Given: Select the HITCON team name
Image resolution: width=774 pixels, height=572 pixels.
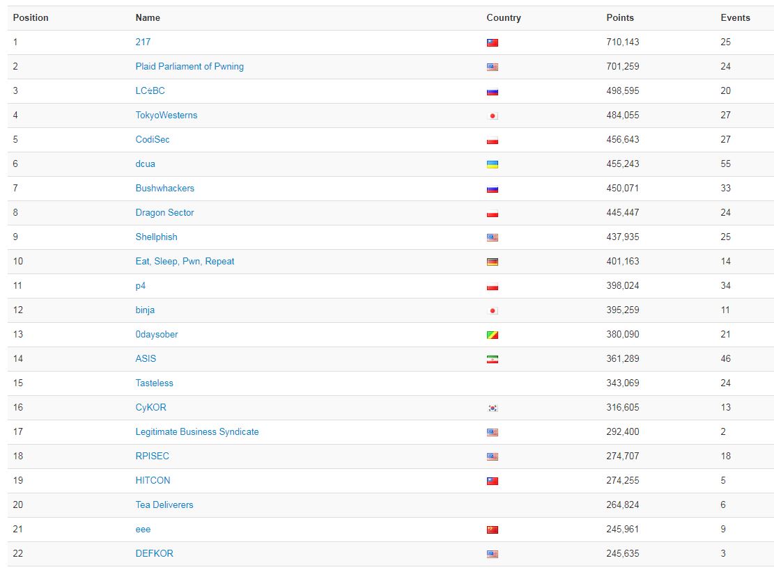Looking at the screenshot, I should point(153,480).
